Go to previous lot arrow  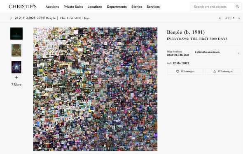coord(220,18)
